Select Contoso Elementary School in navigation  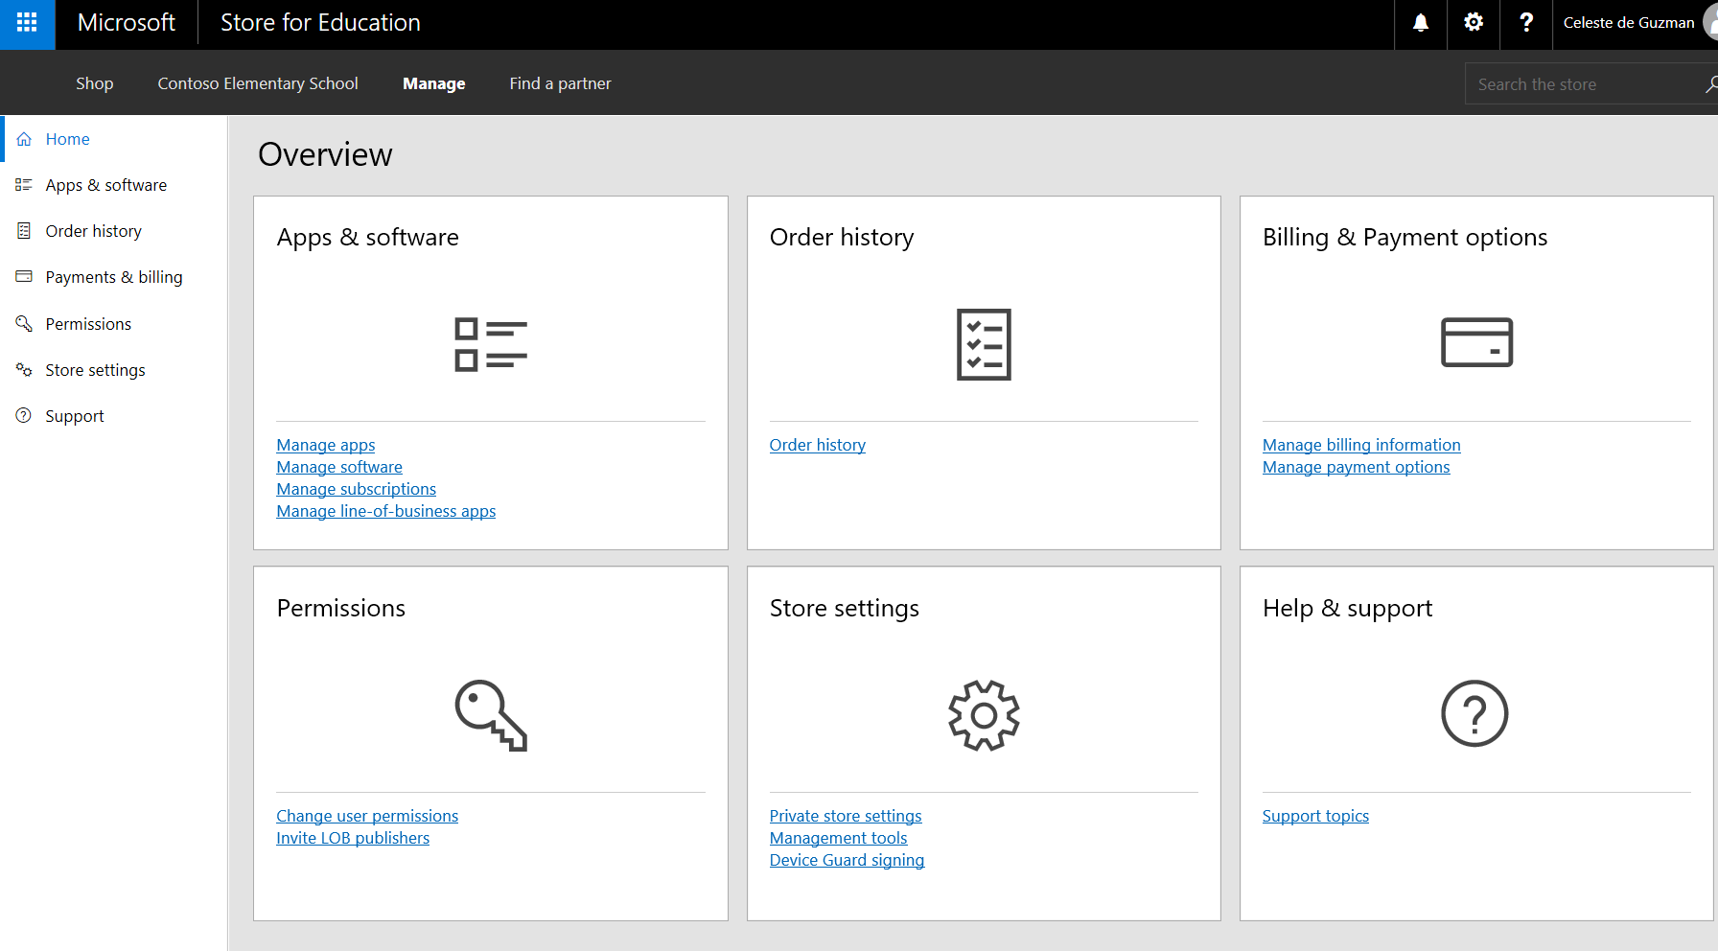click(258, 83)
